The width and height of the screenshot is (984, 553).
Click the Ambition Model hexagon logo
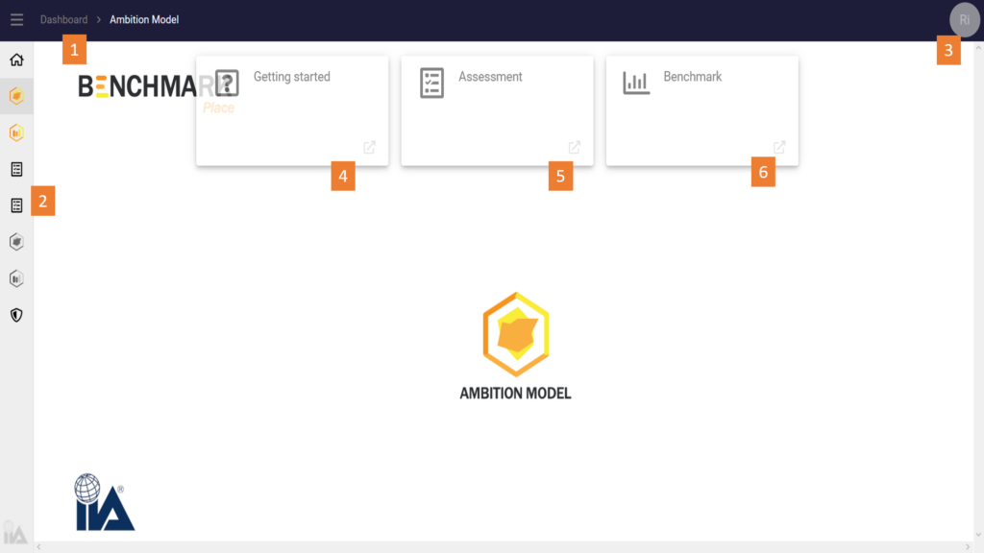(516, 334)
